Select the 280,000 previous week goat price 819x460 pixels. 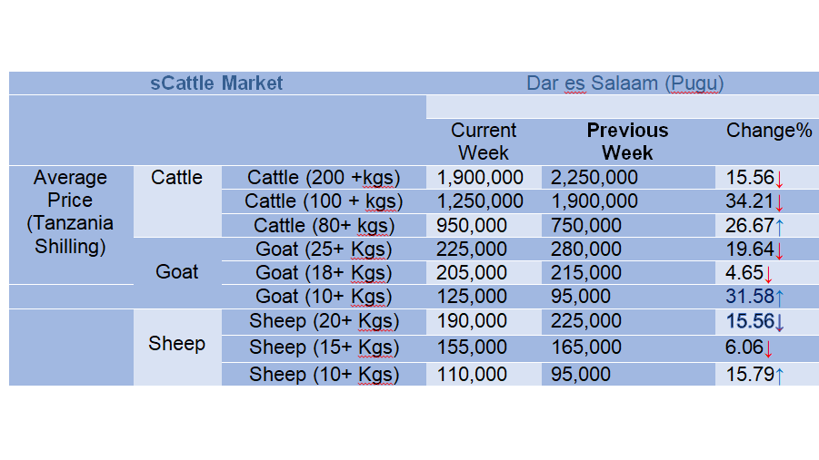[586, 249]
